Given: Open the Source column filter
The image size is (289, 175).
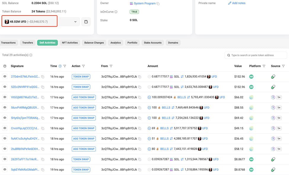Looking at the screenshot, I should (x=283, y=66).
